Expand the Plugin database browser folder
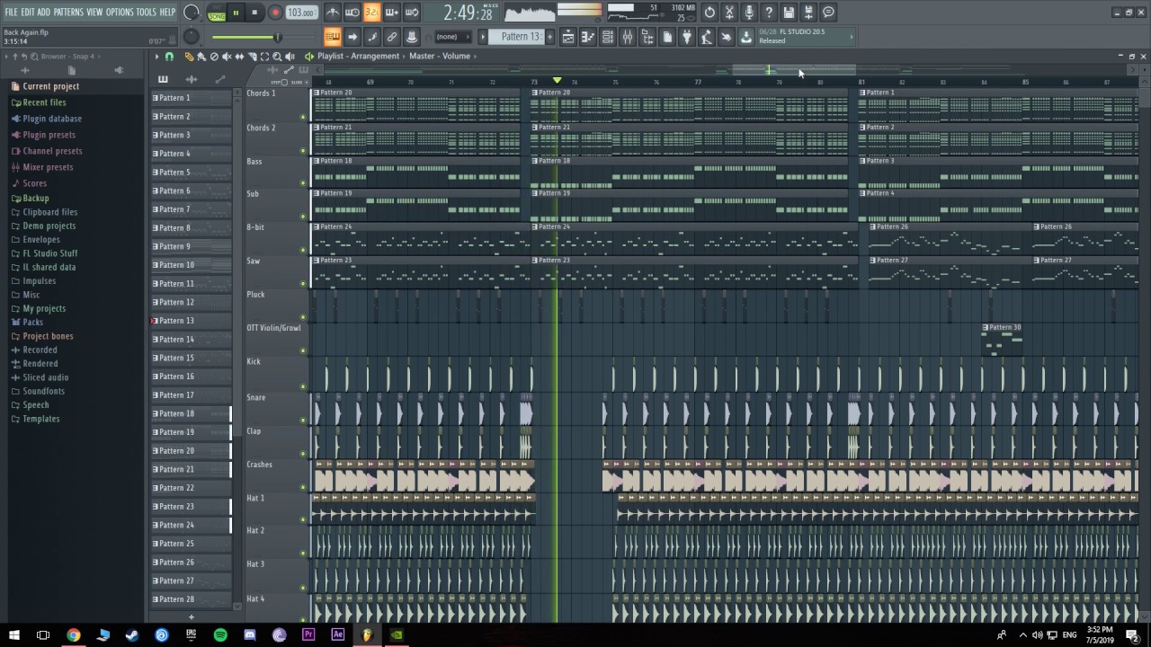 [x=52, y=119]
